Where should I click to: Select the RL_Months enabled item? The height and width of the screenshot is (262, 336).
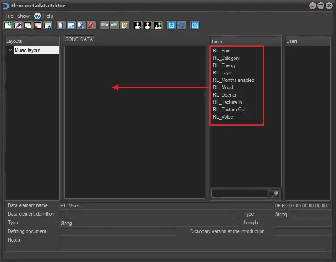233,80
